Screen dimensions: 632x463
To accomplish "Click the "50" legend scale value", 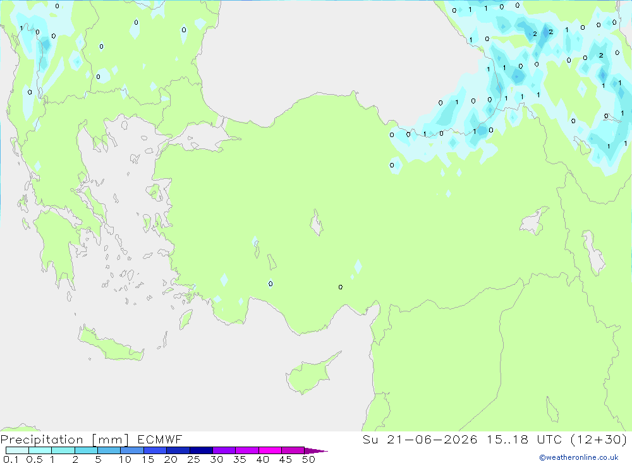I will tap(308, 459).
